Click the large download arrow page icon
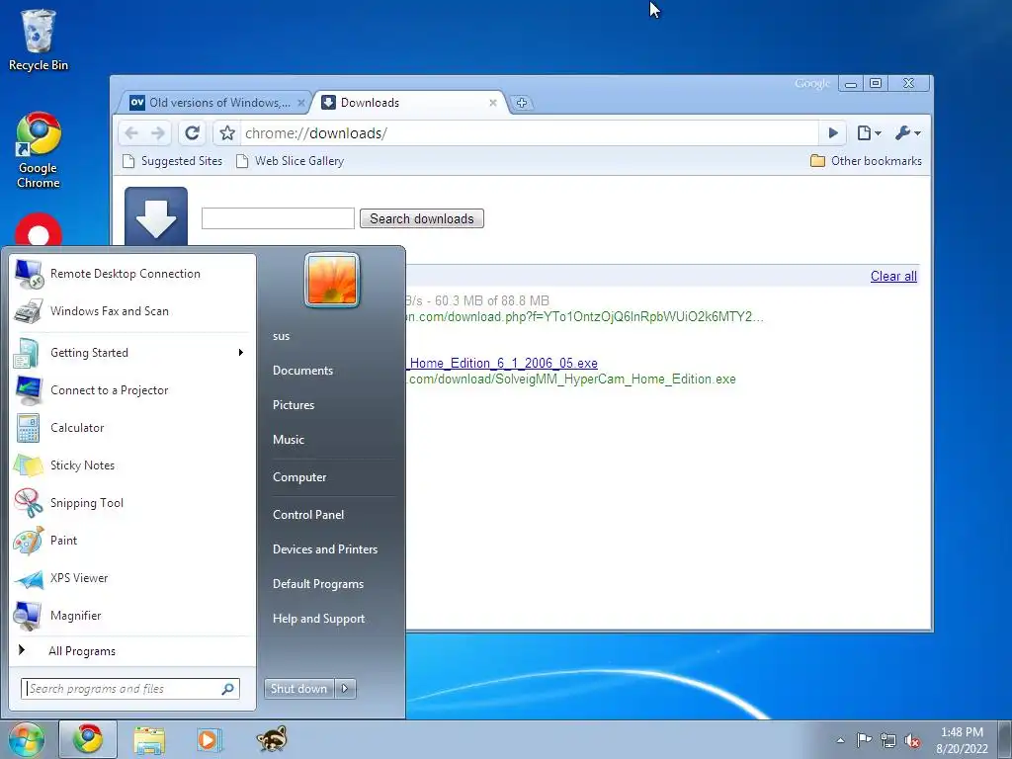This screenshot has width=1012, height=759. point(156,216)
